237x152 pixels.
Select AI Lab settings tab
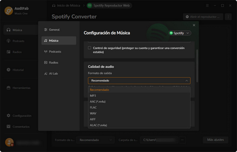[59, 74]
